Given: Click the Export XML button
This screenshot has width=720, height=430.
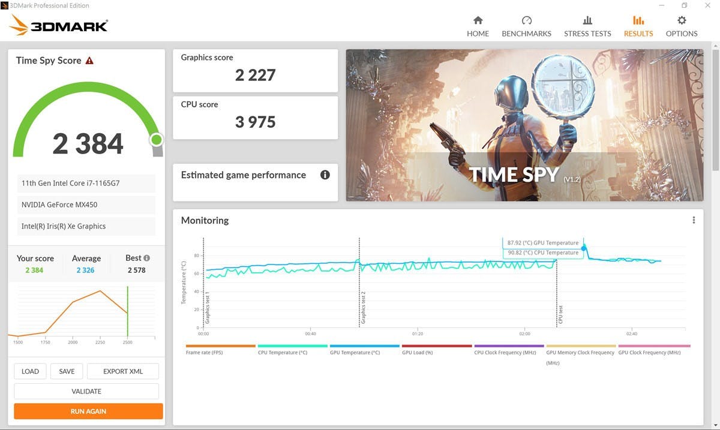Looking at the screenshot, I should tap(123, 371).
